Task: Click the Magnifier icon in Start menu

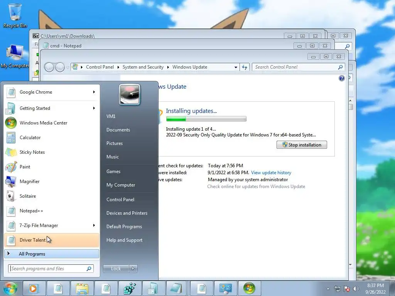Action: [11, 182]
